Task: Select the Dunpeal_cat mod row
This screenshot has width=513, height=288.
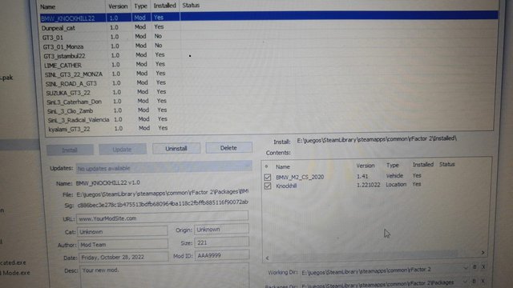Action: pyautogui.click(x=269, y=27)
